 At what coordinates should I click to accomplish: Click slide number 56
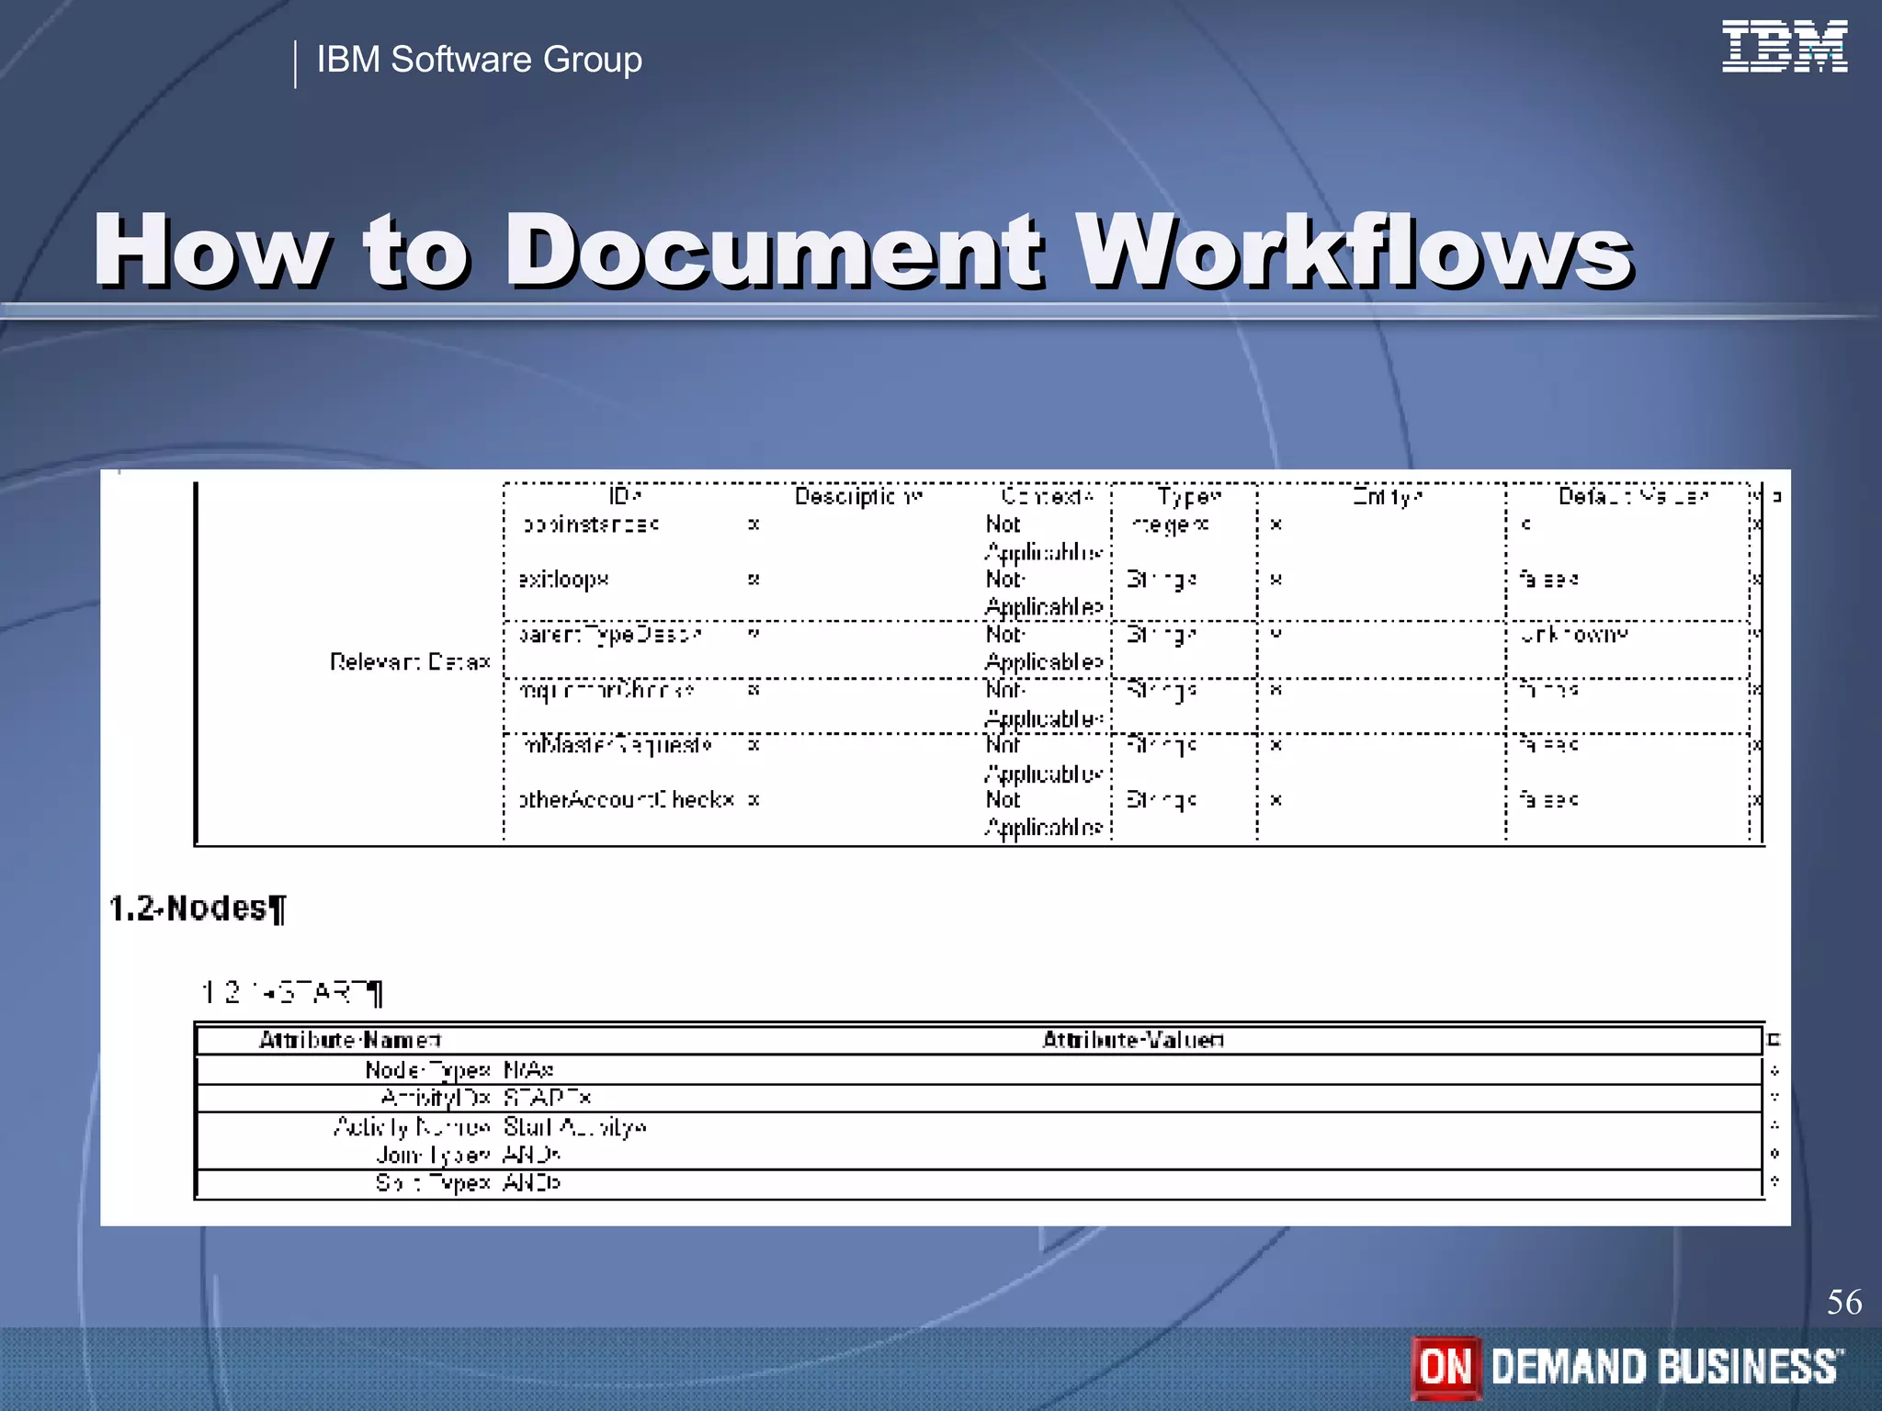coord(1843,1302)
